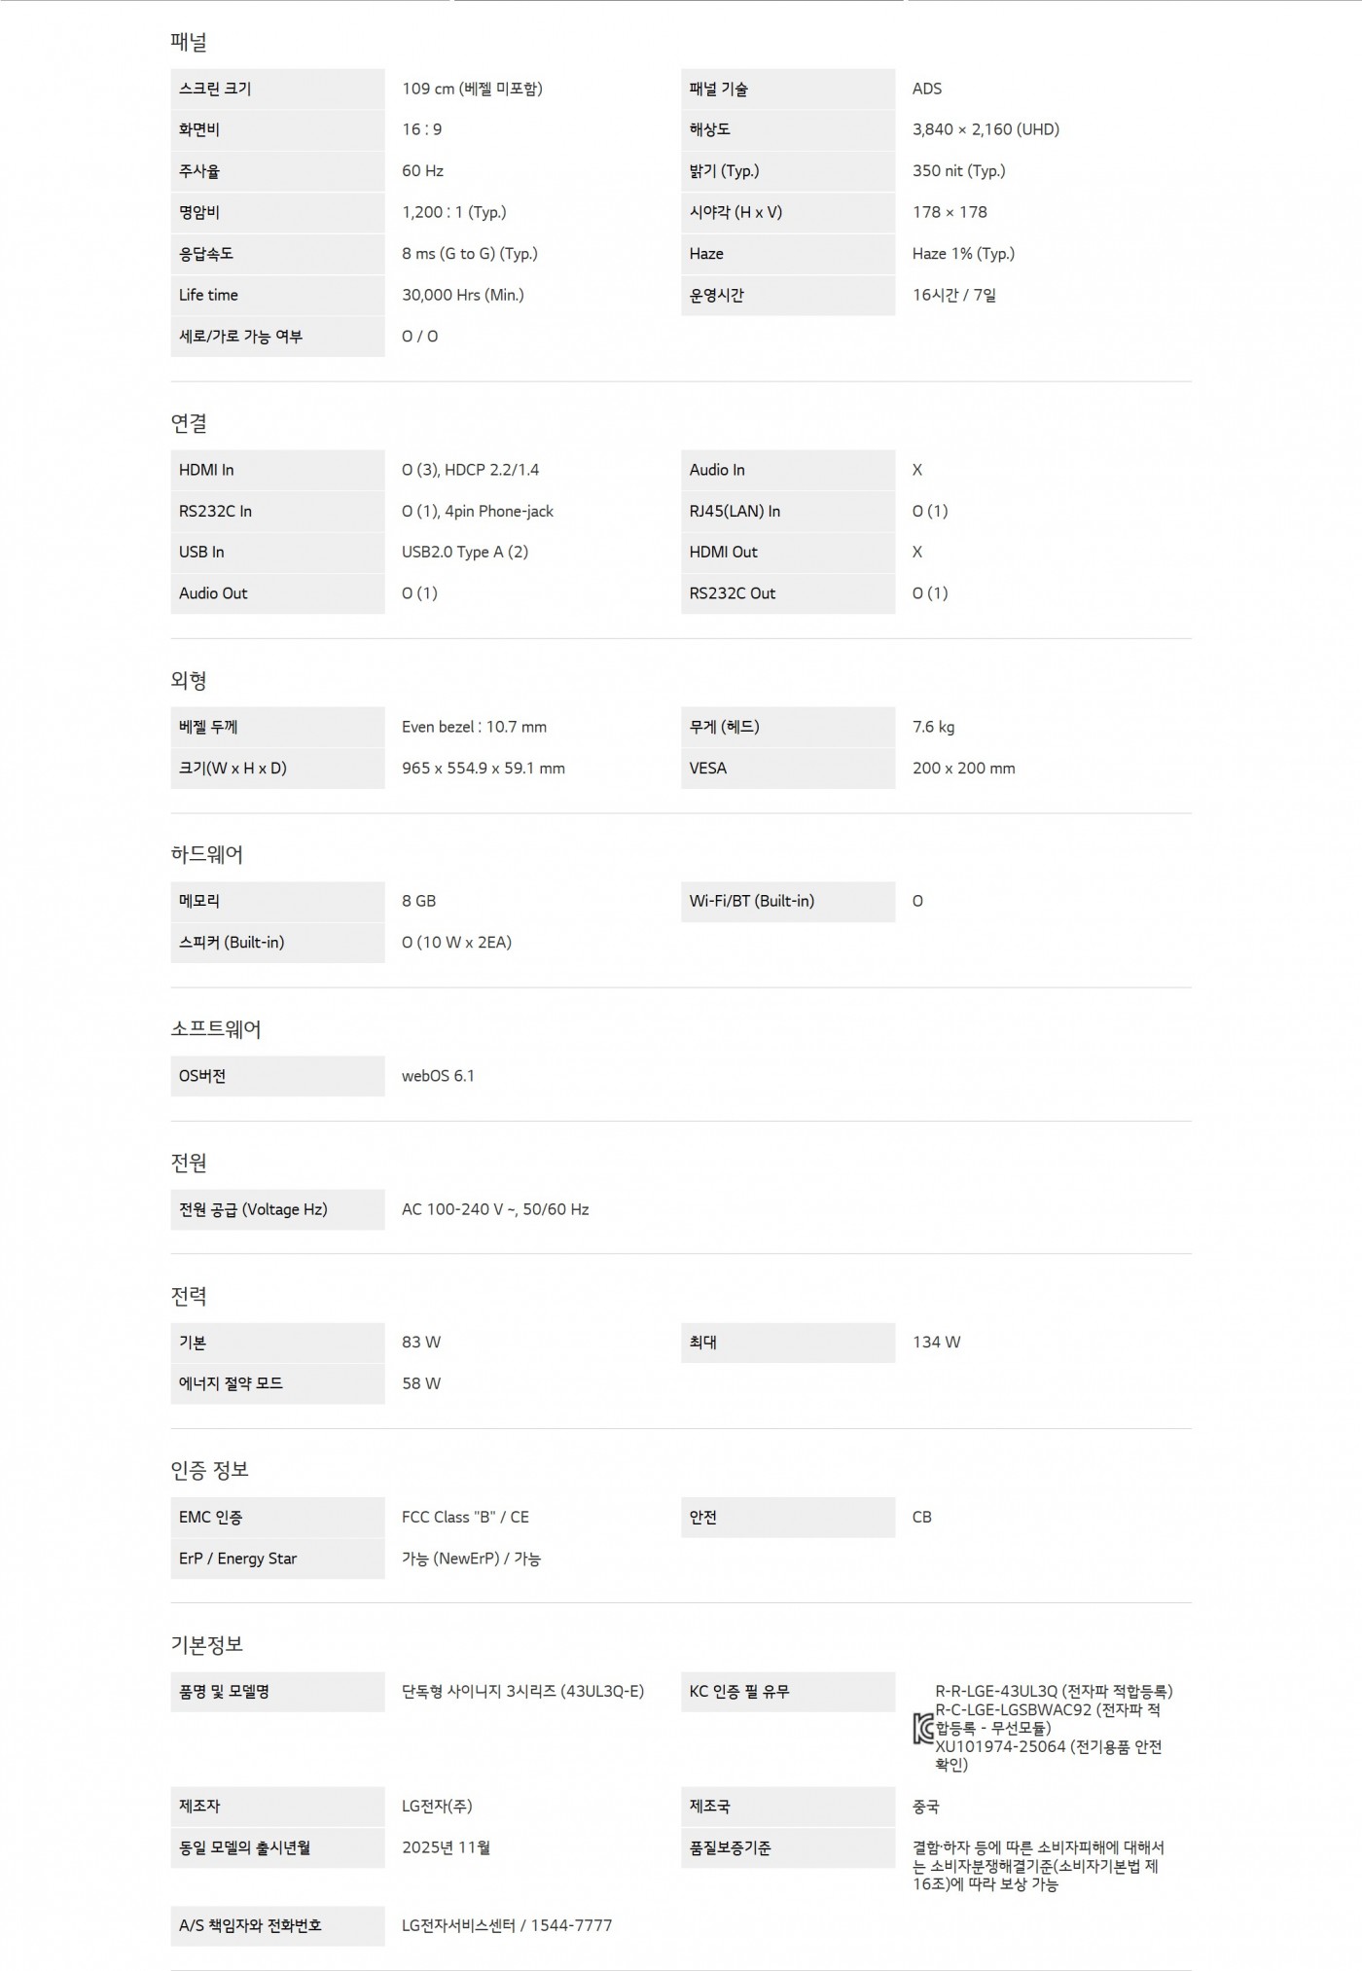Click the RJ45(LAN) In label cell
Image resolution: width=1362 pixels, height=1971 pixels.
pyautogui.click(x=787, y=512)
